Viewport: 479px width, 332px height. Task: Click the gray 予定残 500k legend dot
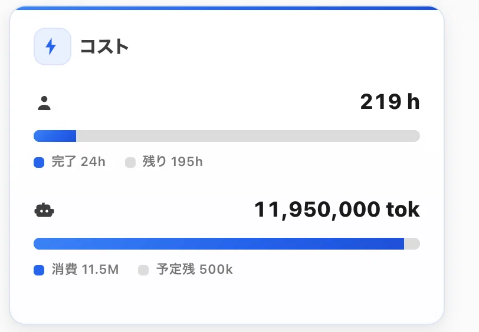pyautogui.click(x=143, y=270)
